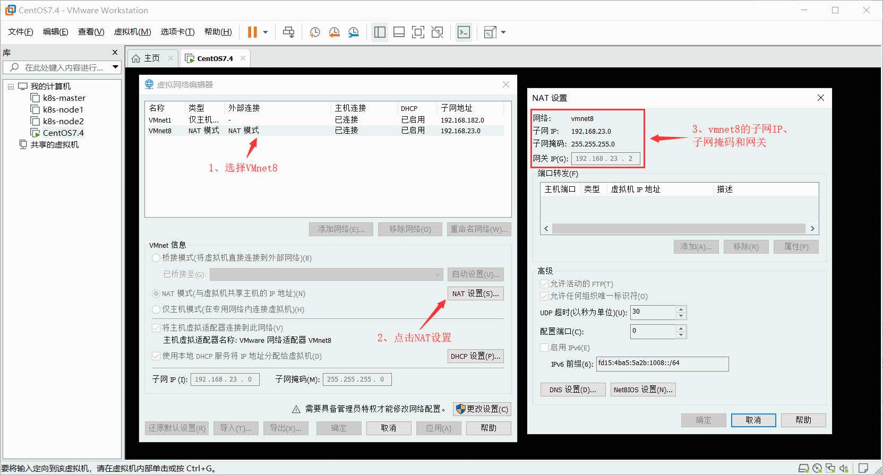Enable the 启用 IPv6 checkbox
Screen dimensions: 883x475
(544, 348)
